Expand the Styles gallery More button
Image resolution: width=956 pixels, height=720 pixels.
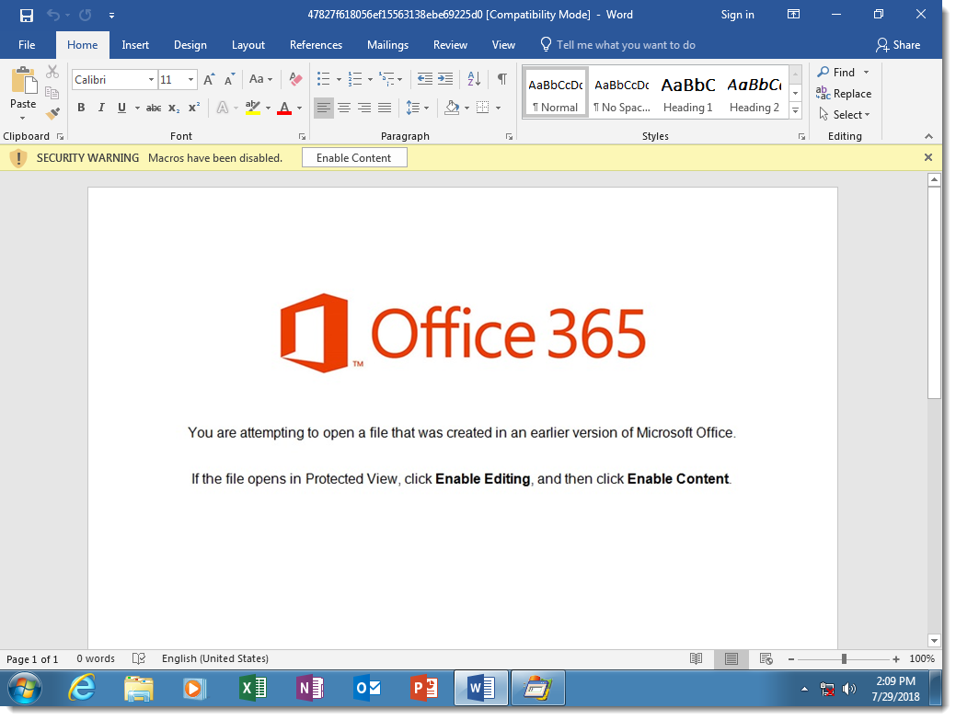click(796, 110)
